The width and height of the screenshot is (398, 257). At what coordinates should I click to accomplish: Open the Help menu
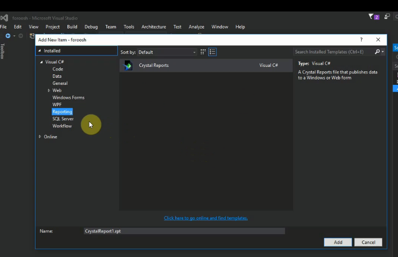(x=240, y=26)
